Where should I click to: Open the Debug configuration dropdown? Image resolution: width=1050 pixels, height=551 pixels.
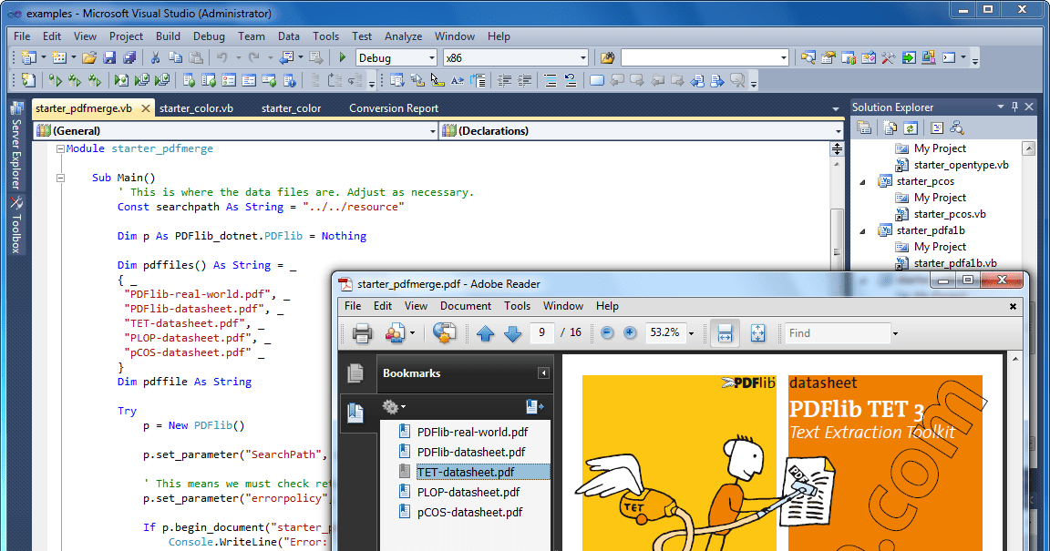(x=432, y=58)
